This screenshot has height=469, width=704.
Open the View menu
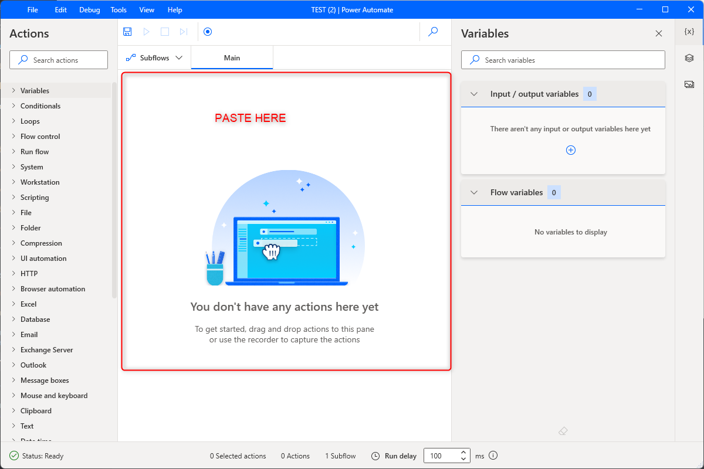tap(147, 10)
